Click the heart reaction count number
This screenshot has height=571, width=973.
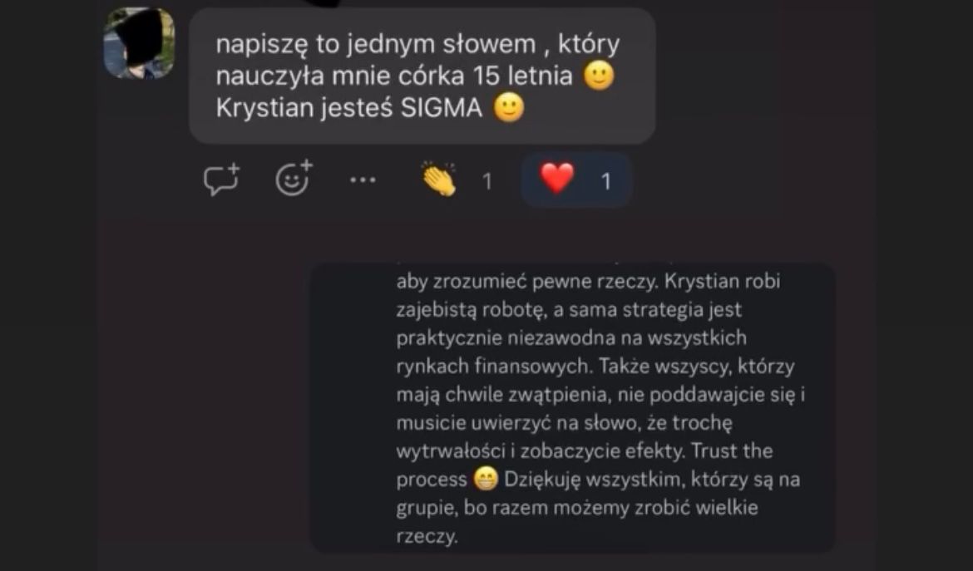click(x=606, y=181)
